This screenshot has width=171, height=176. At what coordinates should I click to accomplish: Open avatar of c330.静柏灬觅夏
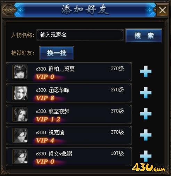(x=20, y=72)
